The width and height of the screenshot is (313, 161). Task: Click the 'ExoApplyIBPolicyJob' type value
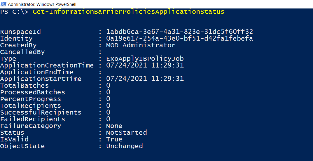point(145,59)
